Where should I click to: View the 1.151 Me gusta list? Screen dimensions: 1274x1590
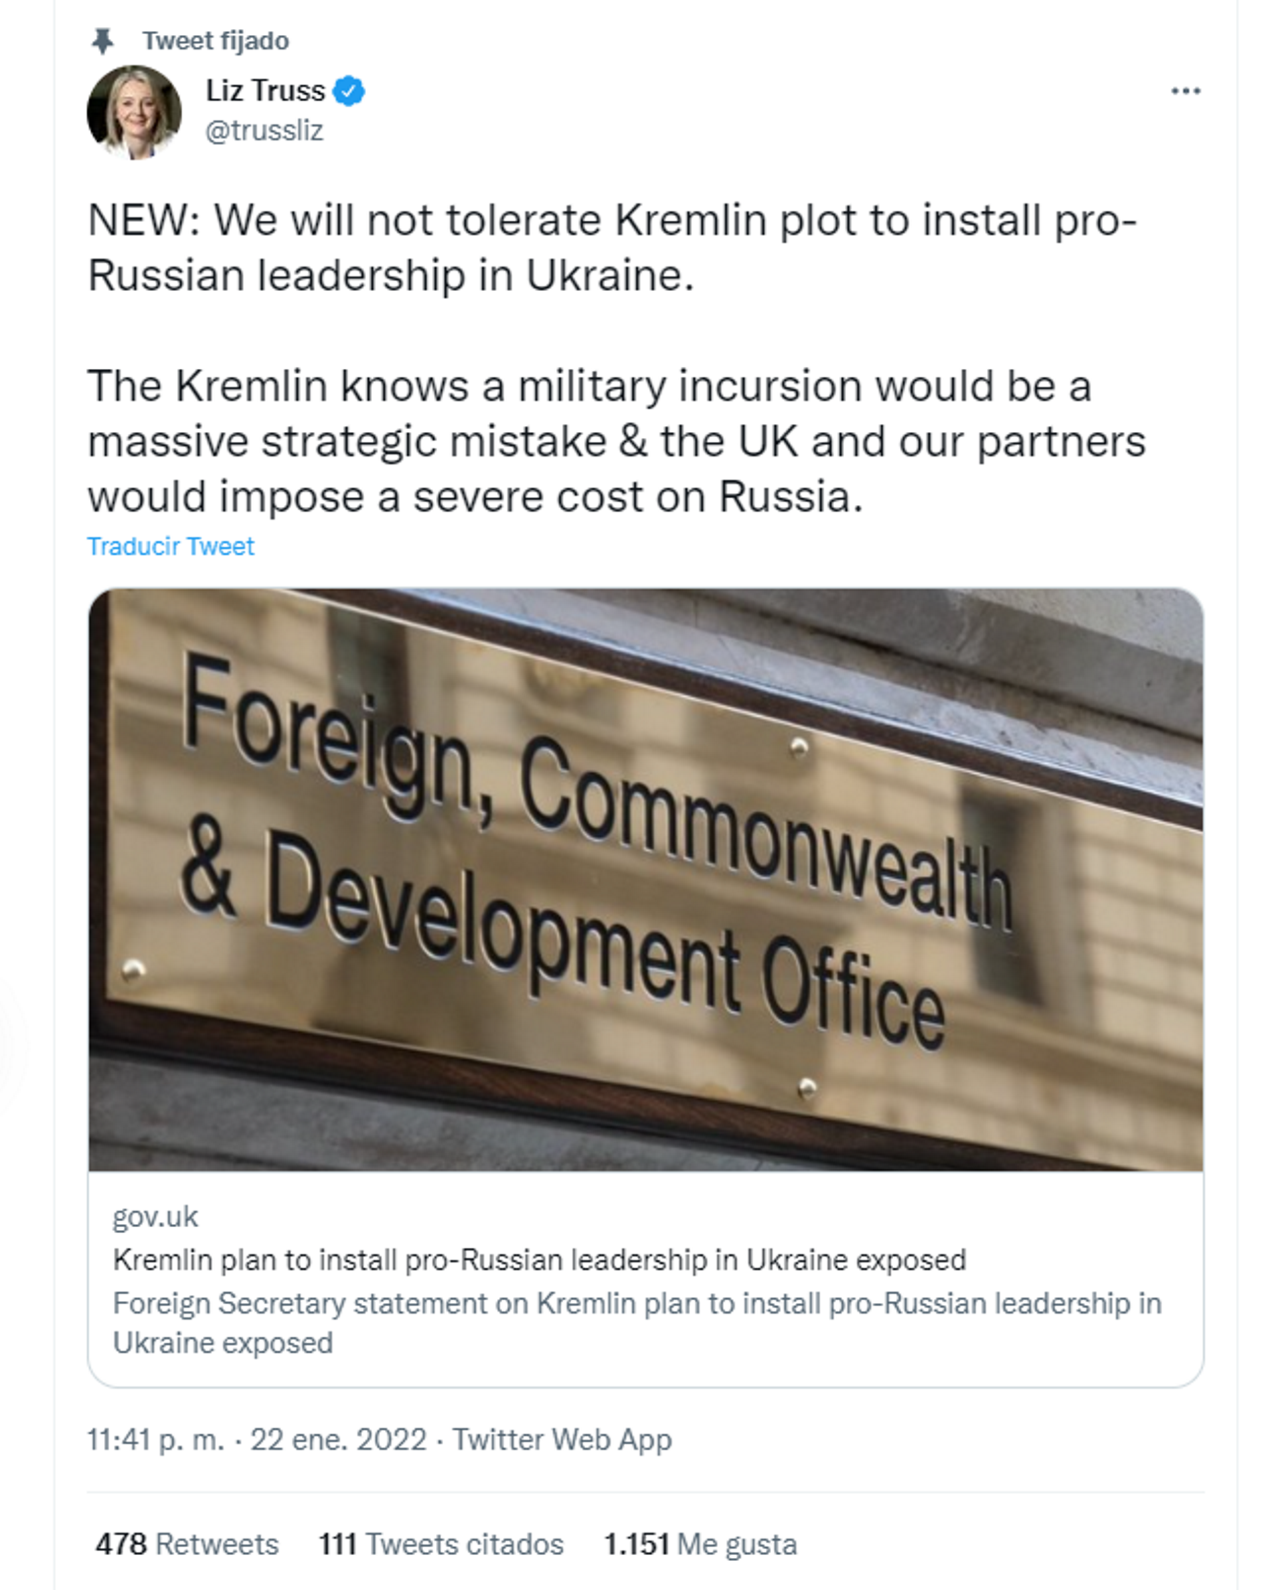point(701,1544)
